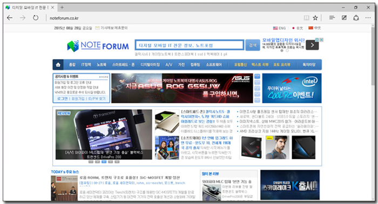Open the Share icon in toolbar
Image resolution: width=378 pixels, height=204 pixels.
coord(356,18)
